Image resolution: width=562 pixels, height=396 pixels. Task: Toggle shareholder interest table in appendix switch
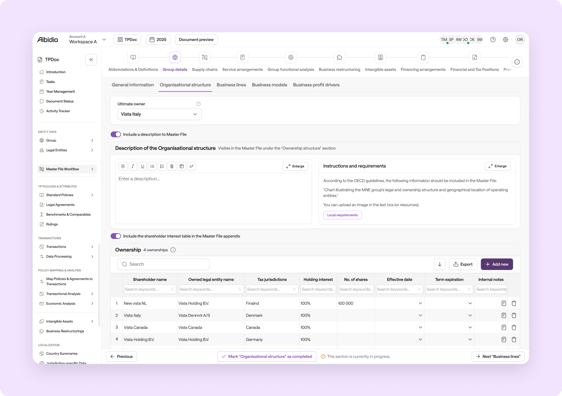[x=116, y=236]
